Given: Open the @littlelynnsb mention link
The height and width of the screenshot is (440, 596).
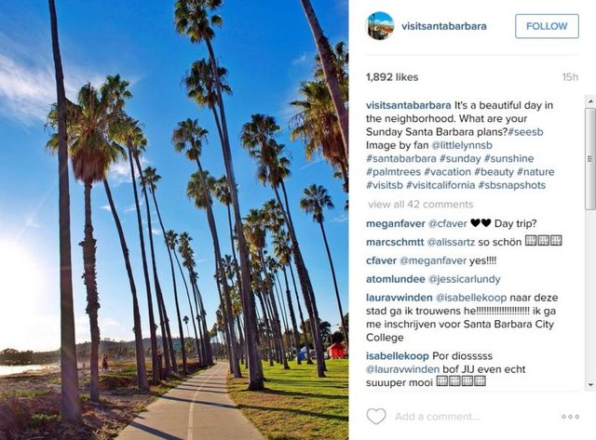Looking at the screenshot, I should (x=466, y=146).
